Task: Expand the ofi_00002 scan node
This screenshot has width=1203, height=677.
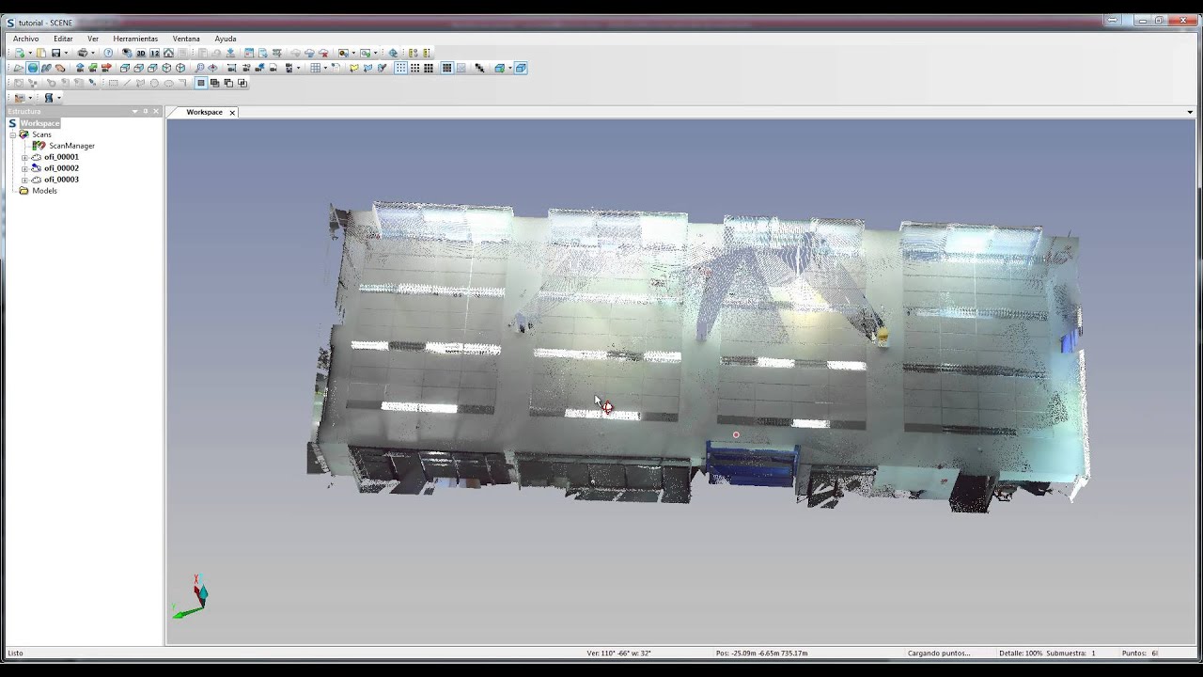Action: click(x=24, y=168)
